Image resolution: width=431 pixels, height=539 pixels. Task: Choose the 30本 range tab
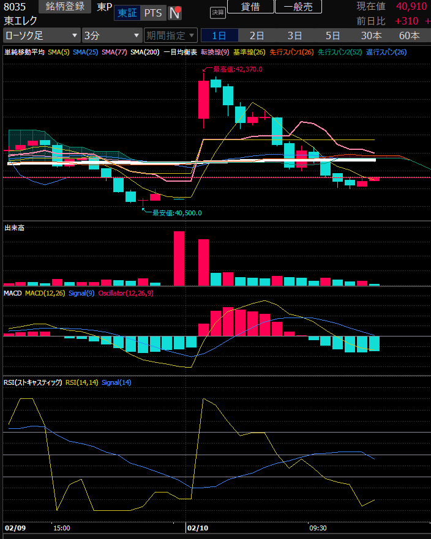click(371, 35)
